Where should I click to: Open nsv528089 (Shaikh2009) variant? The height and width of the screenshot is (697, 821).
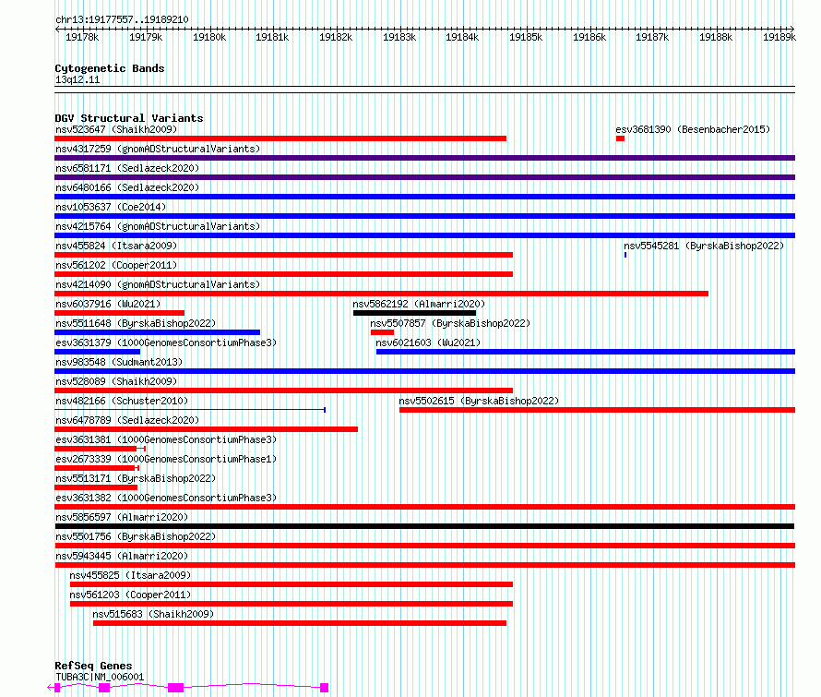(x=116, y=381)
